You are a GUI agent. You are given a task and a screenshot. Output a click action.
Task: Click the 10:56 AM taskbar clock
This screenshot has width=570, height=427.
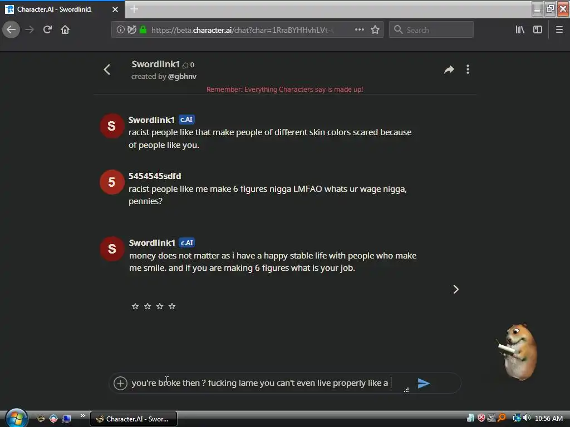click(x=549, y=419)
